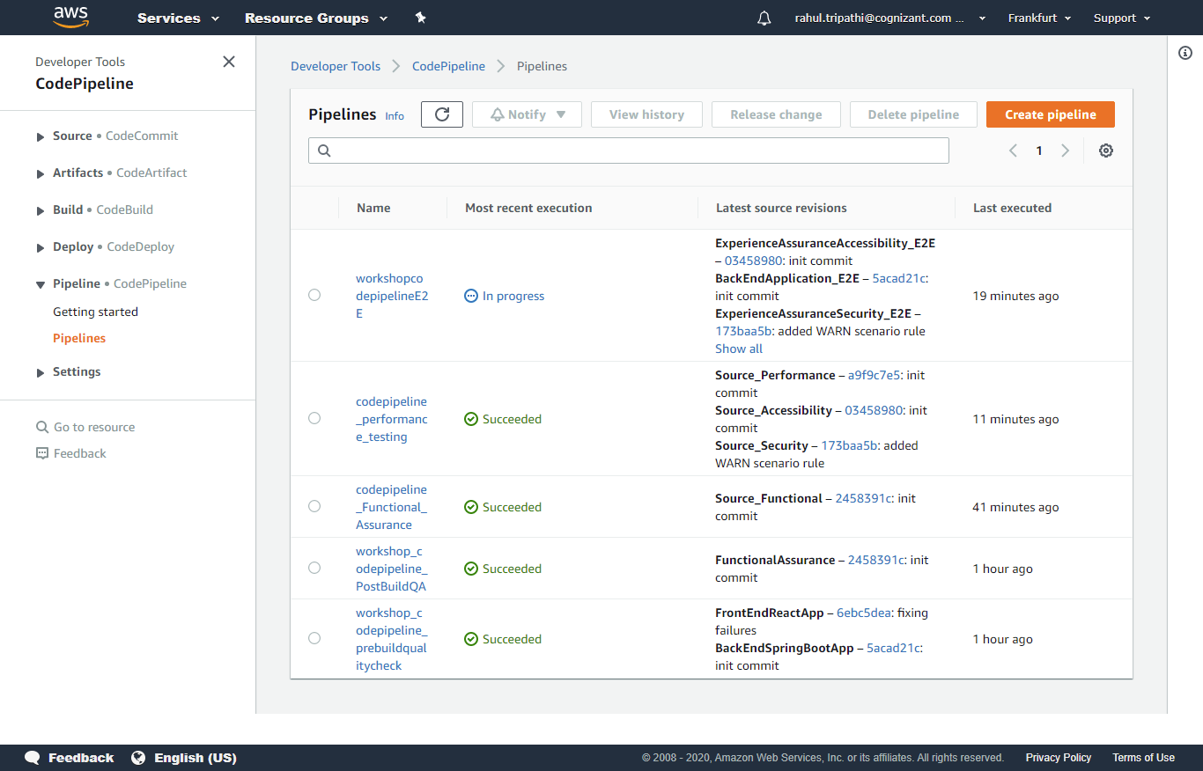Click Succeeded check icon for prebuildqualitycheck pipeline
Image resolution: width=1203 pixels, height=771 pixels.
[x=471, y=639]
